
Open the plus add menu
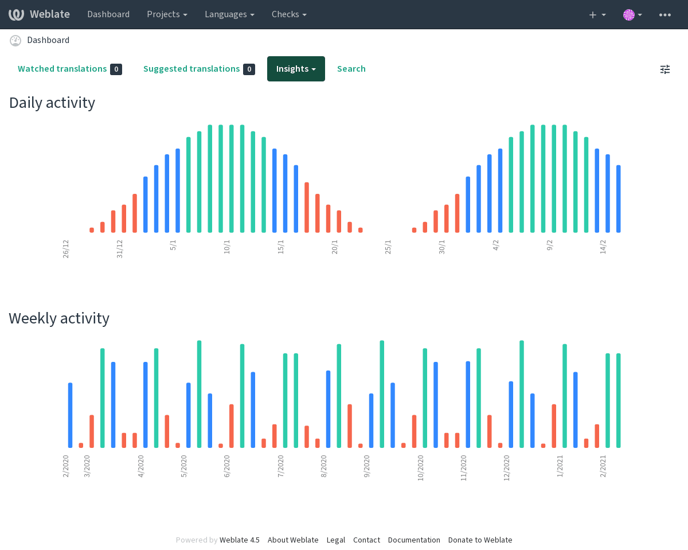coord(597,14)
